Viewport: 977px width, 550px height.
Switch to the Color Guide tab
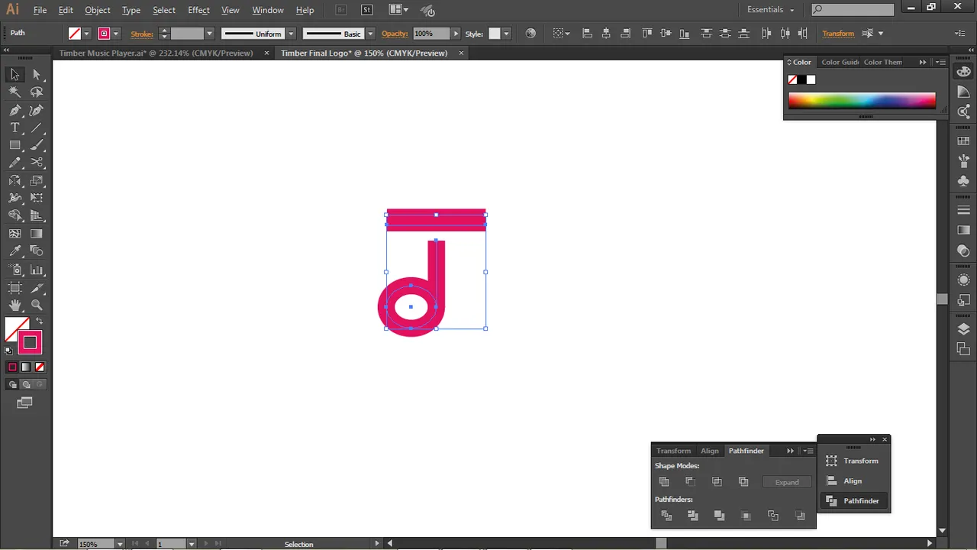840,63
